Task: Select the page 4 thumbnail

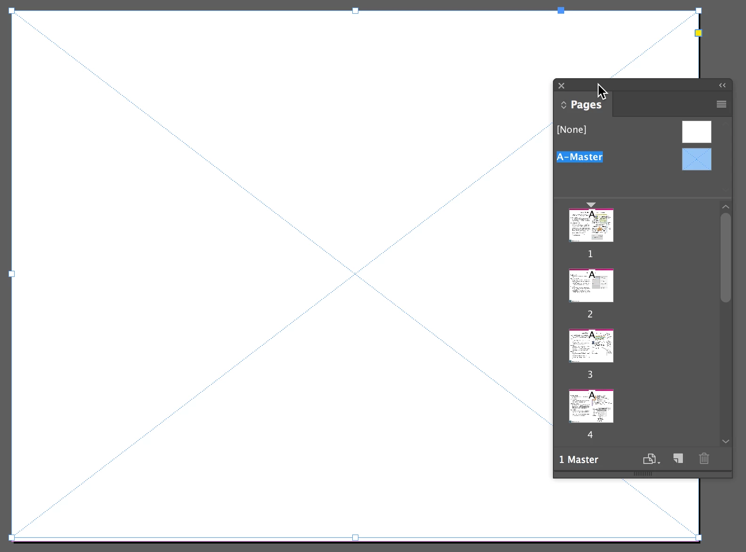Action: coord(591,406)
